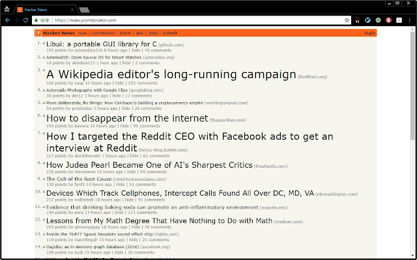The image size is (417, 260).
Task: Upvote the Dagoba graph database story
Action: tap(44, 247)
